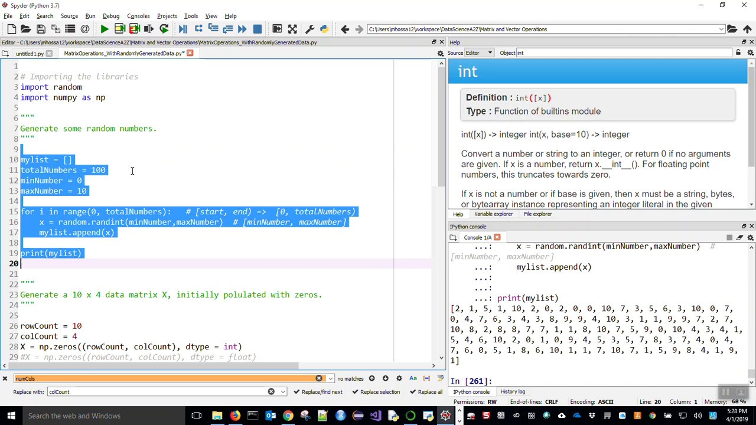Screen dimensions: 756x425
Task: Open Help Source Editor dropdown
Action: (480, 53)
